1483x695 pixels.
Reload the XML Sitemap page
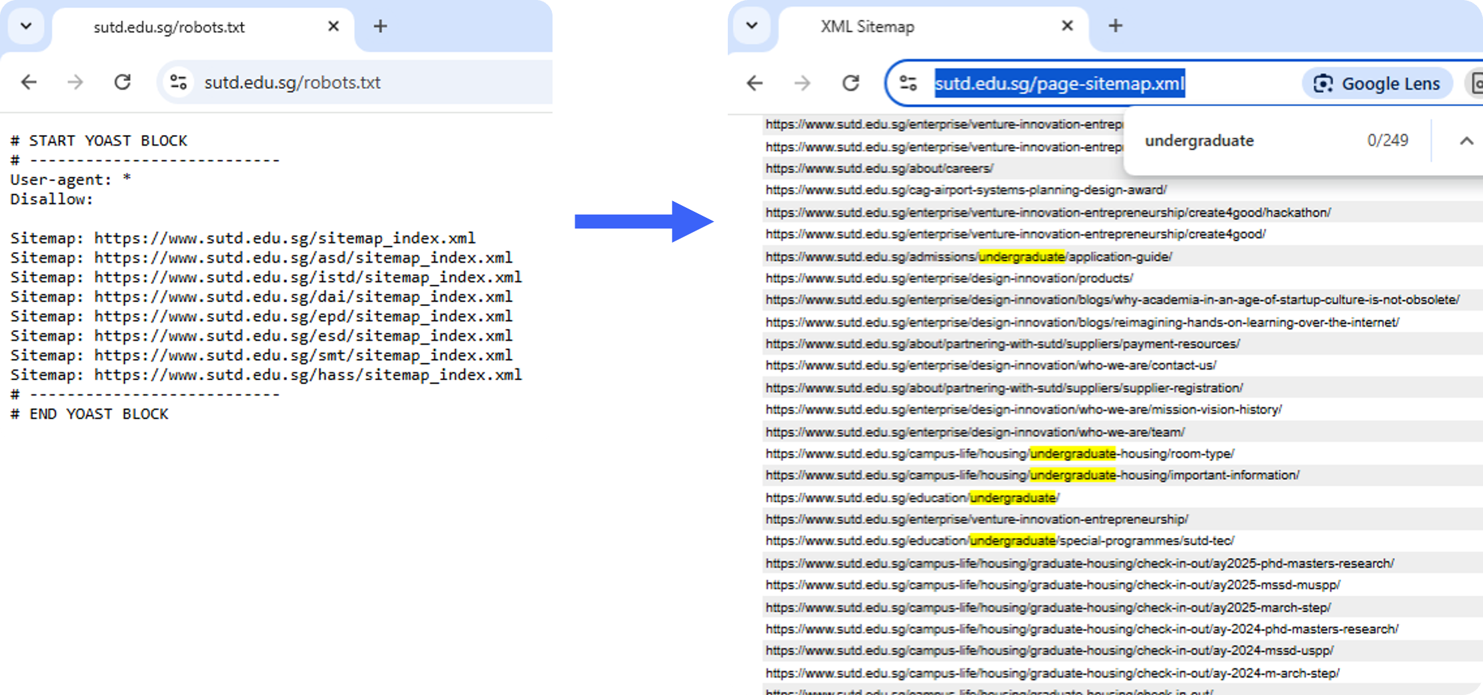(x=850, y=84)
